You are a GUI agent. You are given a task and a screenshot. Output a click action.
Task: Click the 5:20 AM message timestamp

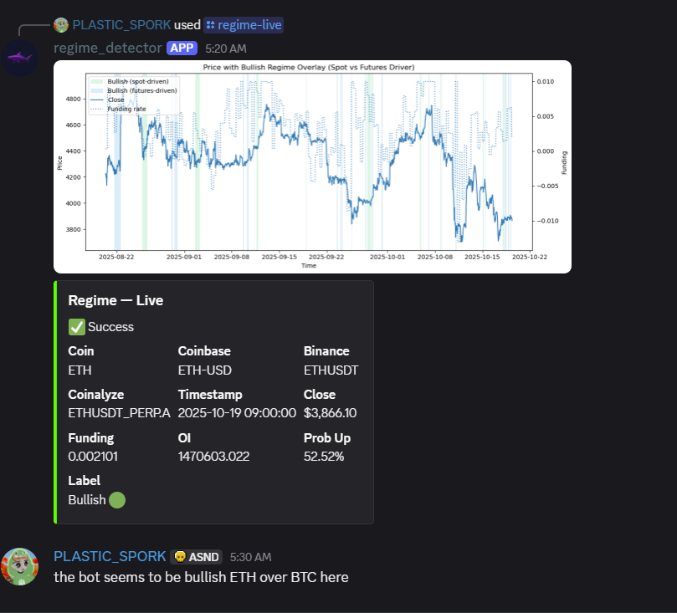[x=226, y=49]
